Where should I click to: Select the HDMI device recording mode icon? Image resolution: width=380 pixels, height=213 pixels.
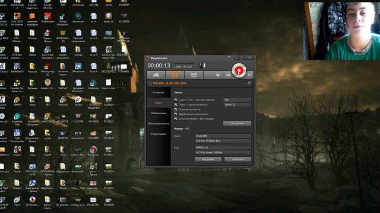pos(194,75)
